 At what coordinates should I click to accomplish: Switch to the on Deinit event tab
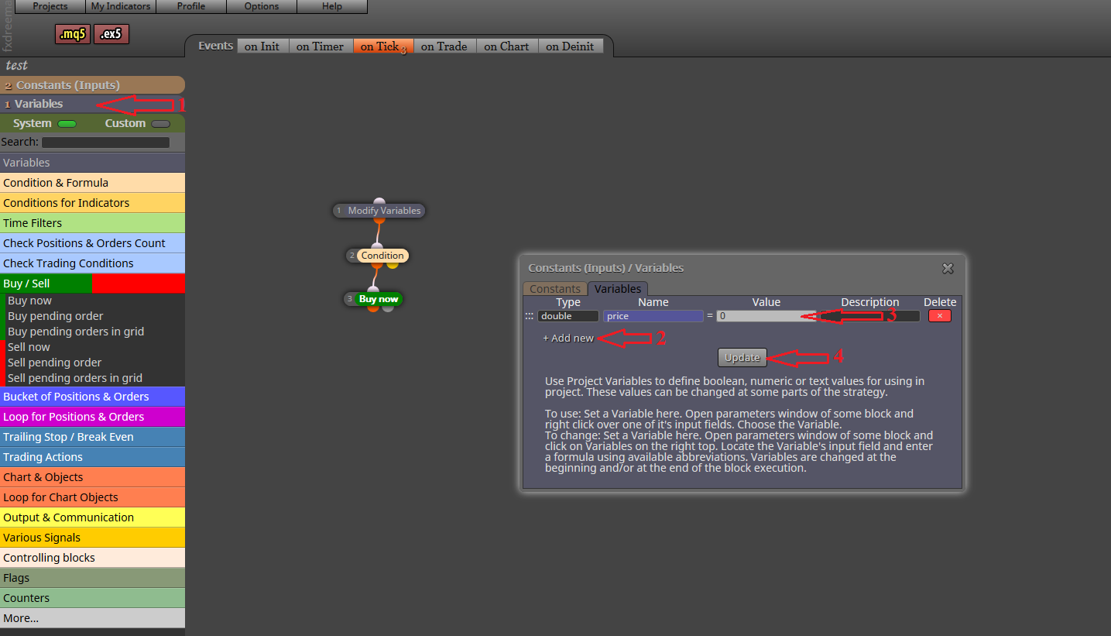(570, 46)
